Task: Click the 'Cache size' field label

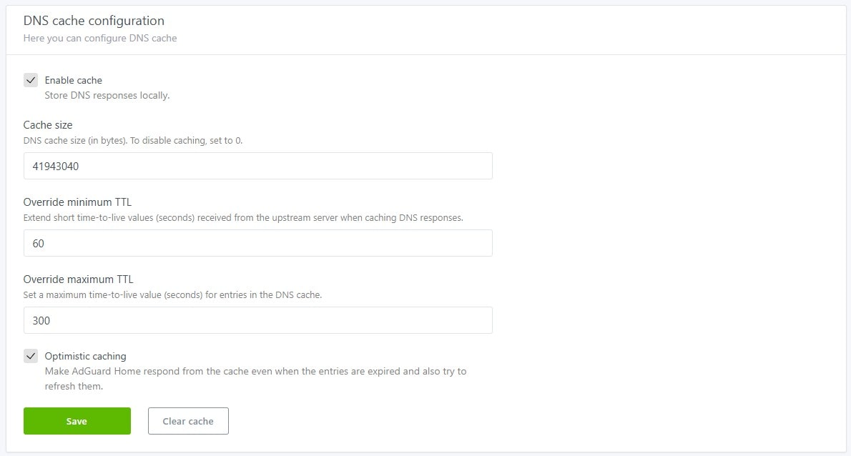Action: (48, 125)
